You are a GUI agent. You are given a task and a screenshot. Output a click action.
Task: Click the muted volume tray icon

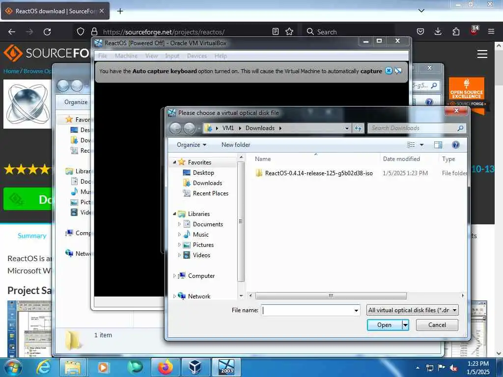coord(453,368)
